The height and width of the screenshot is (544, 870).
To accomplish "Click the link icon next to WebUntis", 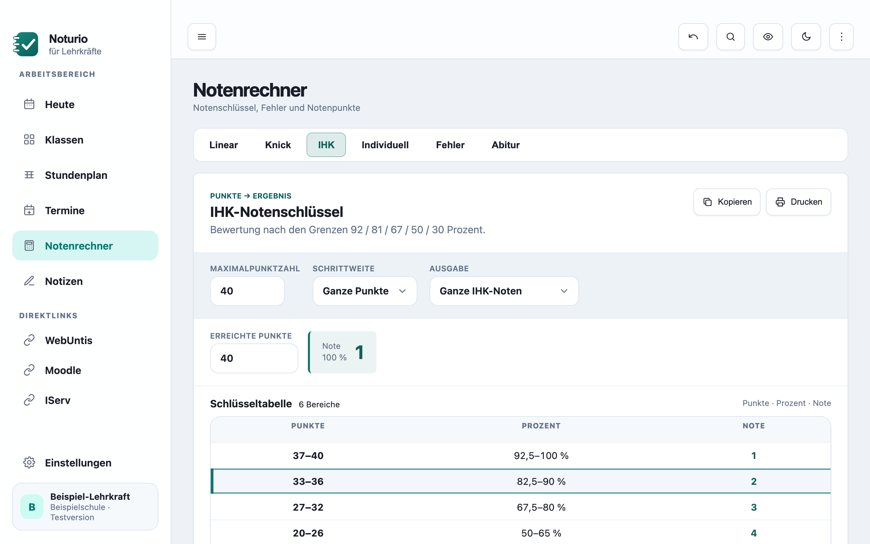I will tap(29, 340).
